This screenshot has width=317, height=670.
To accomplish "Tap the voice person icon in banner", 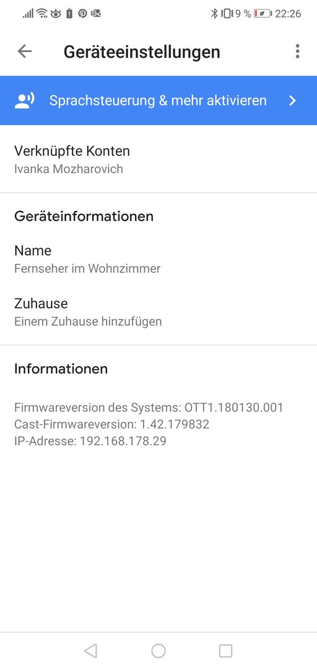I will [x=25, y=100].
